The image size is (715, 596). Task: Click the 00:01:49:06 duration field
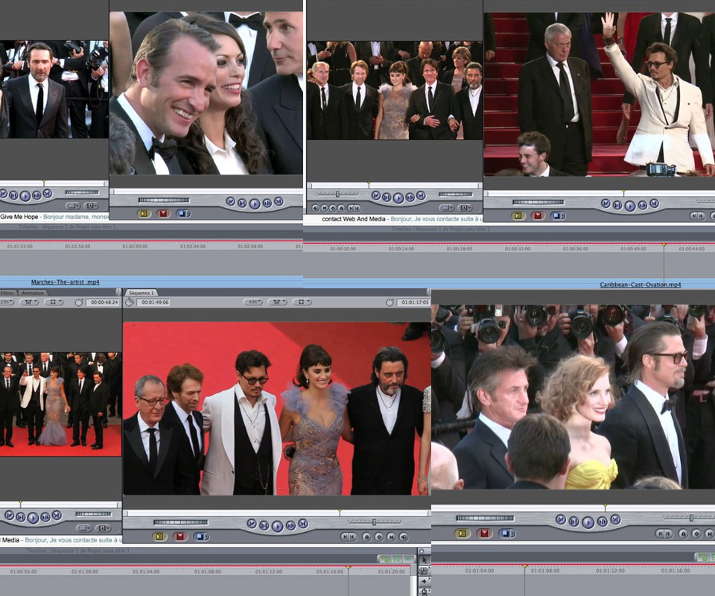(155, 302)
